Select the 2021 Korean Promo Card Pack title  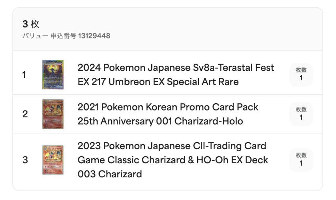point(168,114)
